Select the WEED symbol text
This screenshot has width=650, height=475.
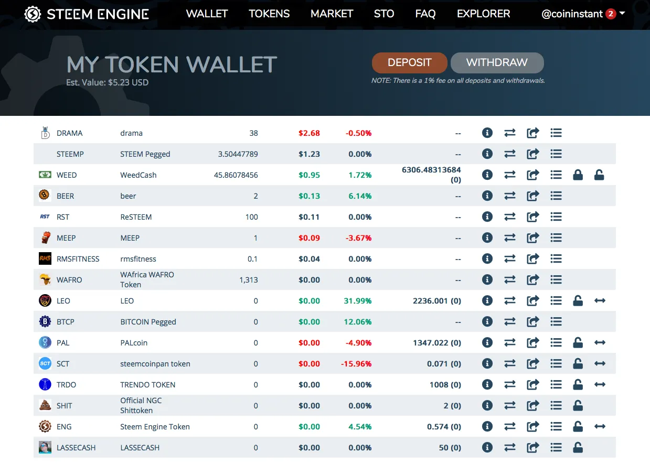point(67,175)
